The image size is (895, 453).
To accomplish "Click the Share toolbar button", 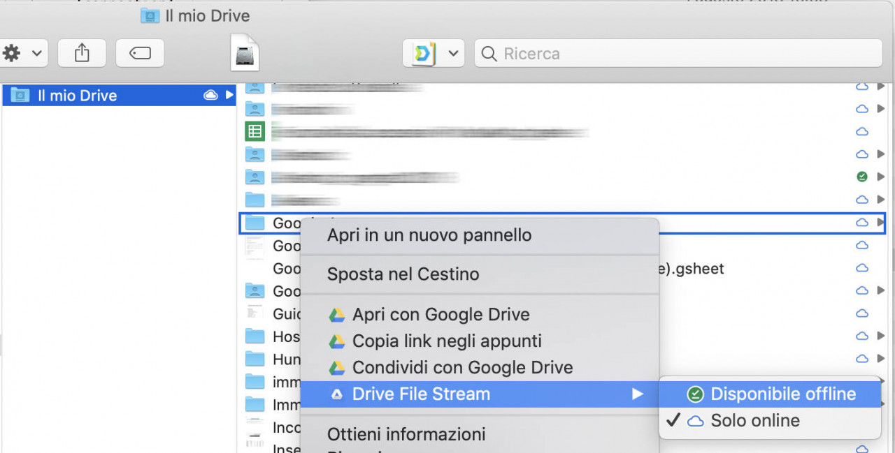I will click(82, 53).
